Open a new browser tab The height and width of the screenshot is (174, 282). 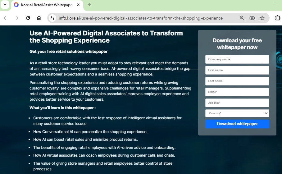tap(89, 5)
